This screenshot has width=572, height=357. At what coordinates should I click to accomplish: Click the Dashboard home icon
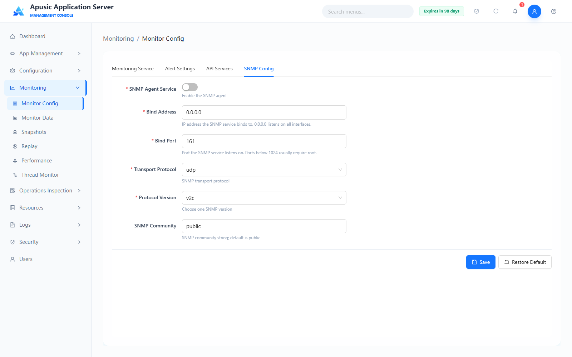tap(13, 36)
